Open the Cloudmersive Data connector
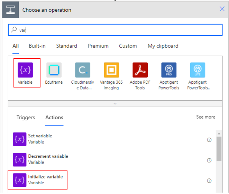The height and width of the screenshot is (194, 229). pyautogui.click(x=83, y=70)
